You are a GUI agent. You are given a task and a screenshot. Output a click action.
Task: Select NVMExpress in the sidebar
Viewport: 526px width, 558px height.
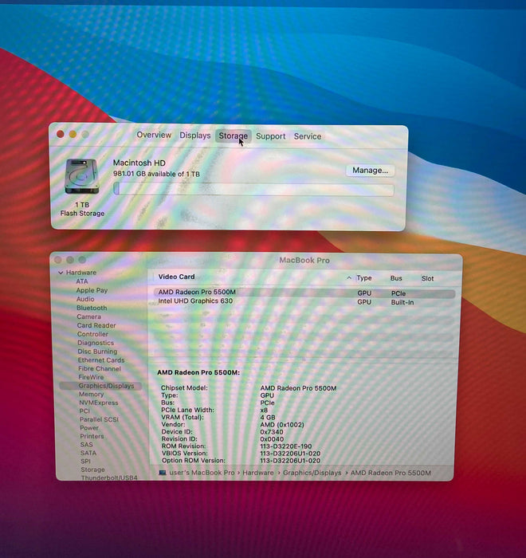pyautogui.click(x=99, y=403)
